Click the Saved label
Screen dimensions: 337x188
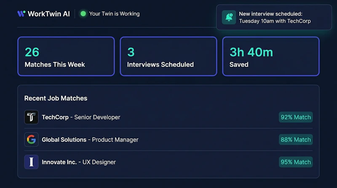[x=239, y=65]
